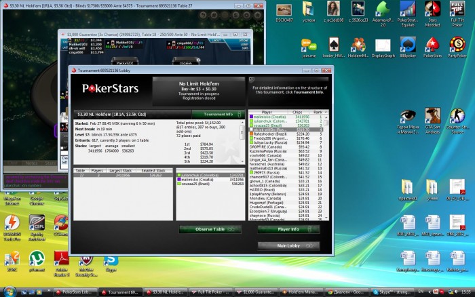Open McAfee Security desktop shortcut
Viewport: 475px width, 297px height.
[86, 266]
